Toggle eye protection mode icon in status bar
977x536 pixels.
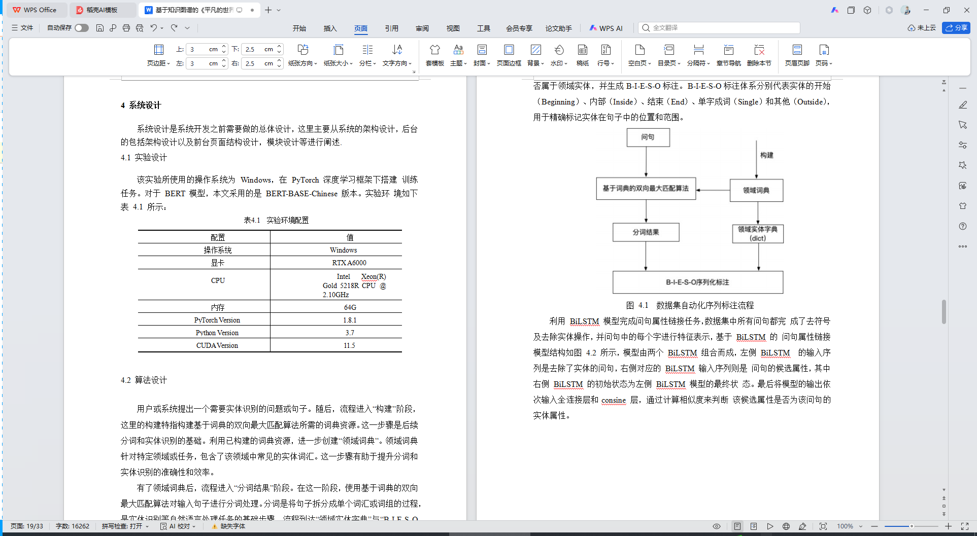(717, 526)
